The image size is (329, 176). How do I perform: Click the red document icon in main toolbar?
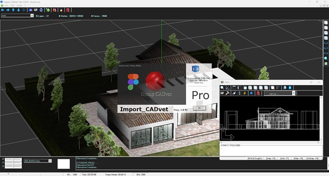pos(68,10)
